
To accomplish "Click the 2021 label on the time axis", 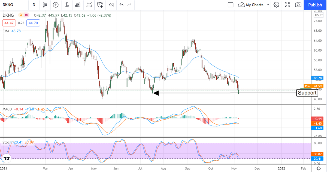I will tap(4, 168).
